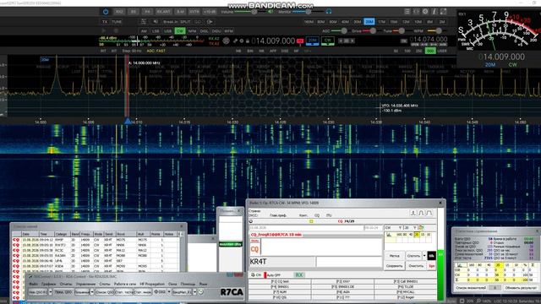This screenshot has height=304, width=541.
Task: Open the Окна menu
Action: [x=172, y=284]
